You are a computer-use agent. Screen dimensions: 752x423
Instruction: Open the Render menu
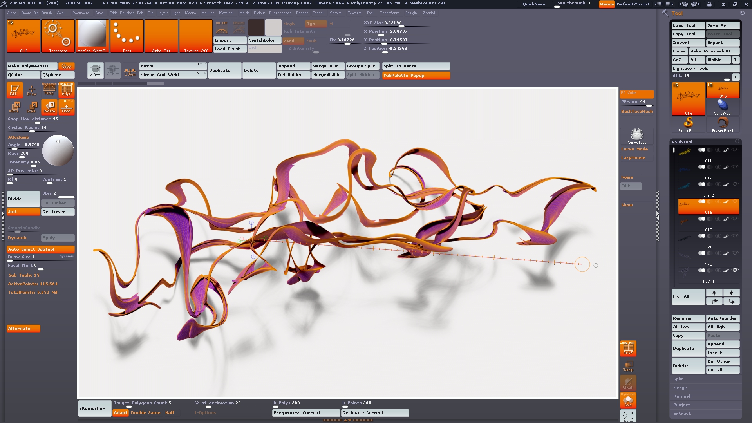(x=302, y=13)
